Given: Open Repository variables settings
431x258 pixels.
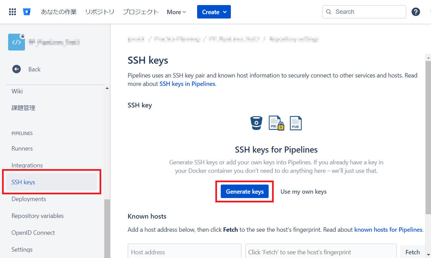Looking at the screenshot, I should (x=37, y=216).
